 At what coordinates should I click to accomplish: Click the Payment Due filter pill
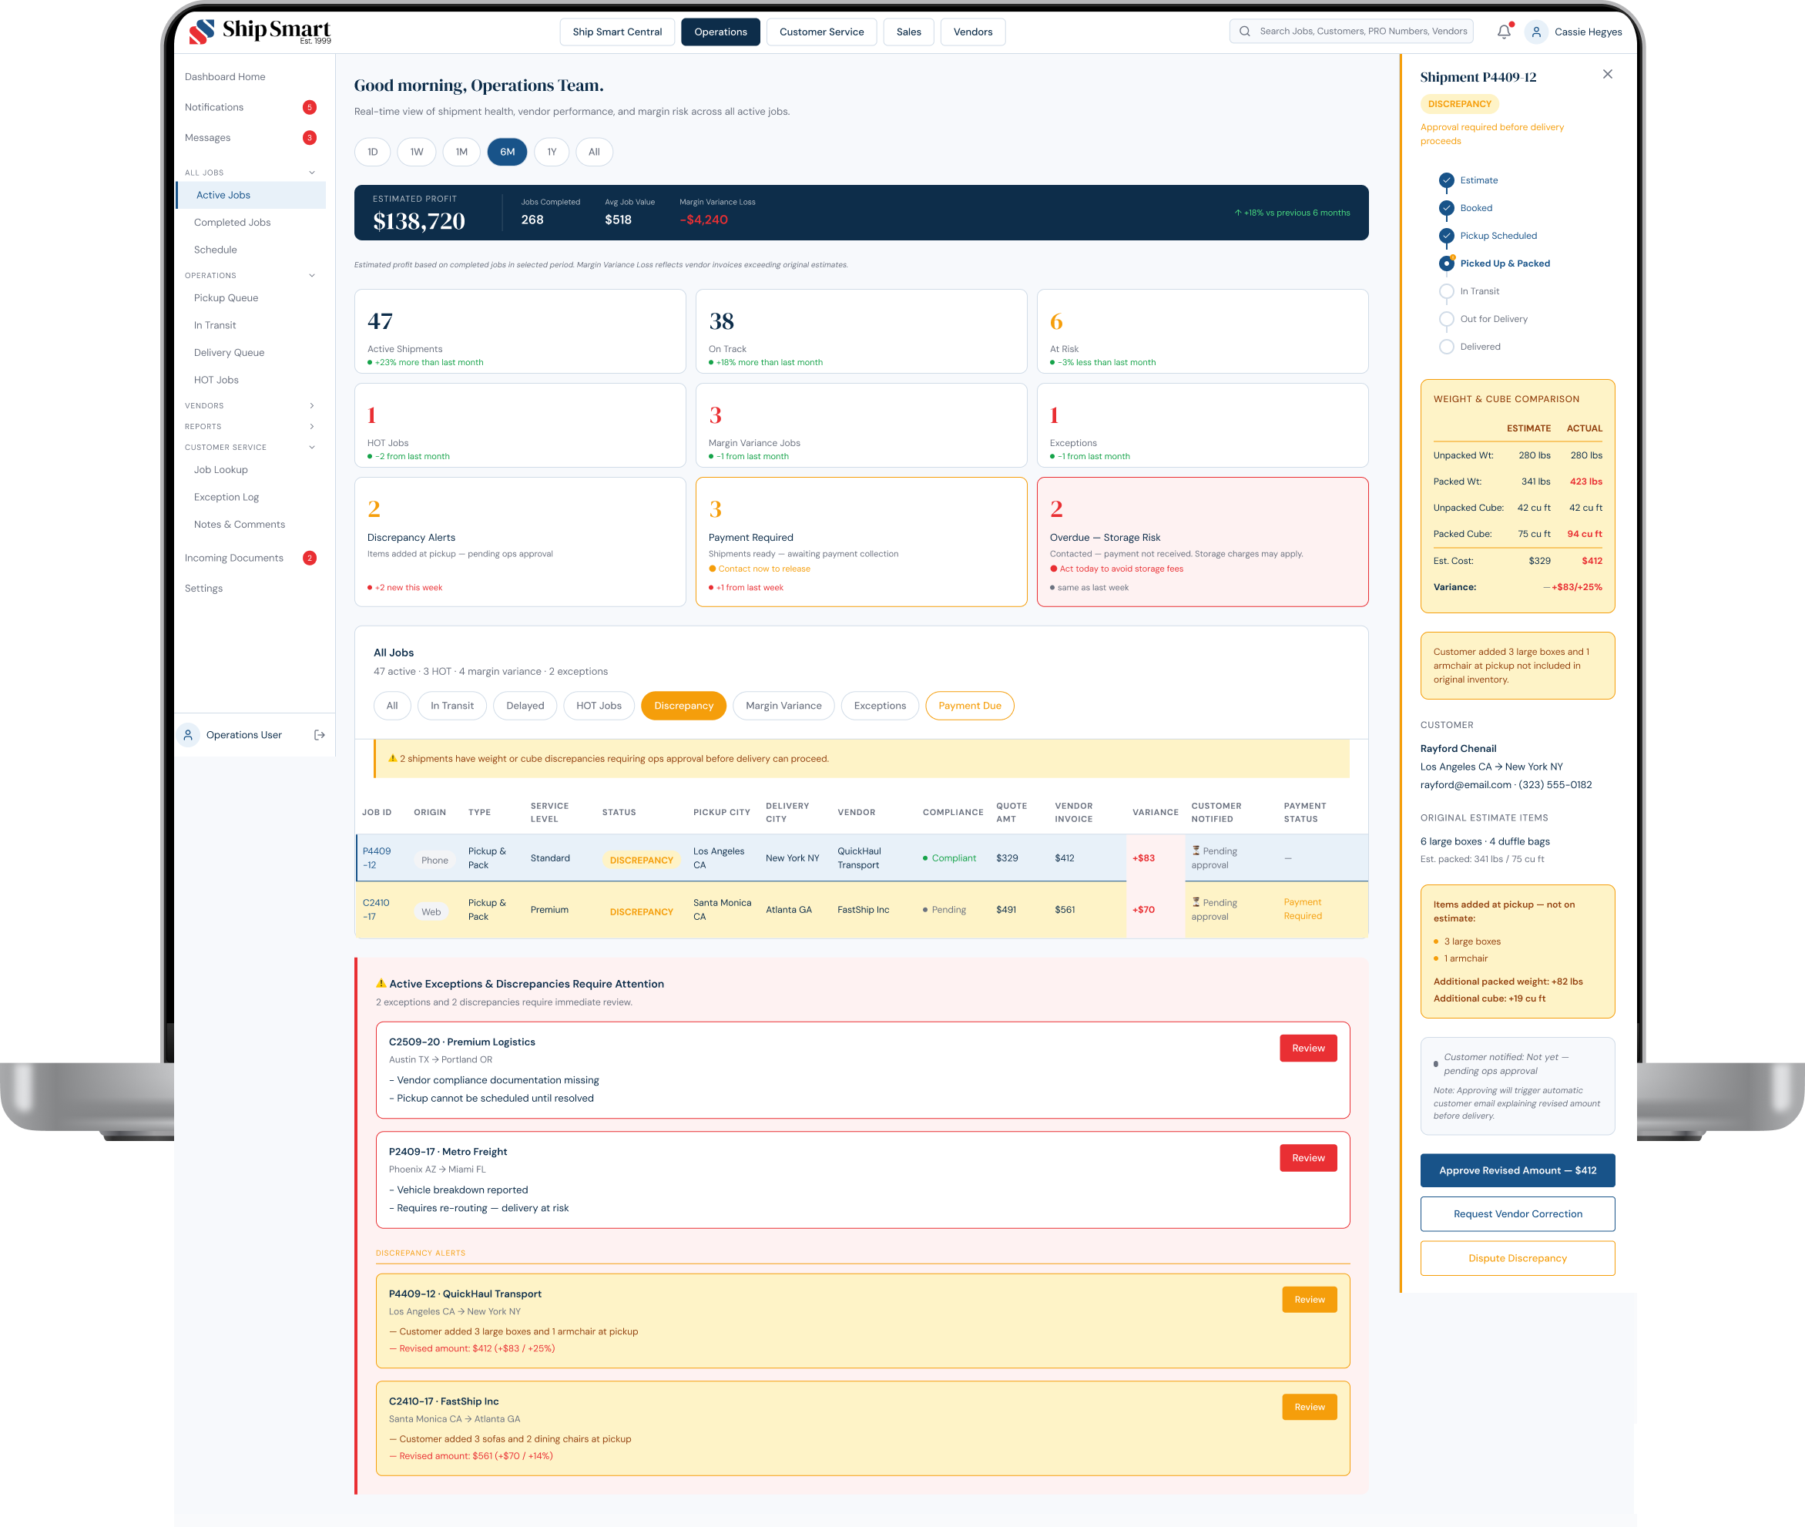[x=968, y=706]
